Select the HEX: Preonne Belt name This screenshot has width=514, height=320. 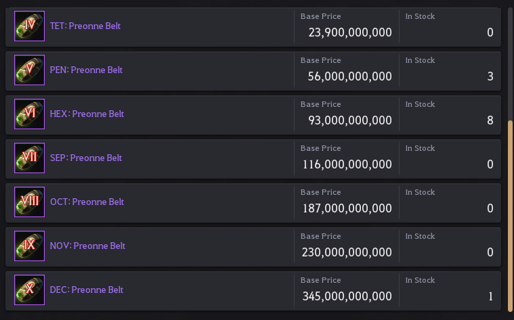(x=87, y=114)
